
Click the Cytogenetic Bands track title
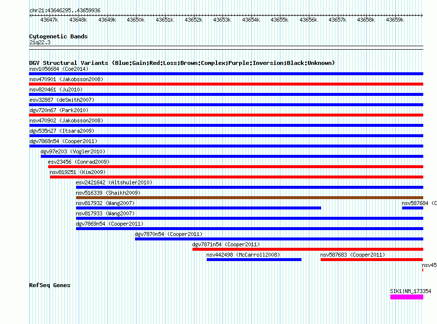click(58, 36)
